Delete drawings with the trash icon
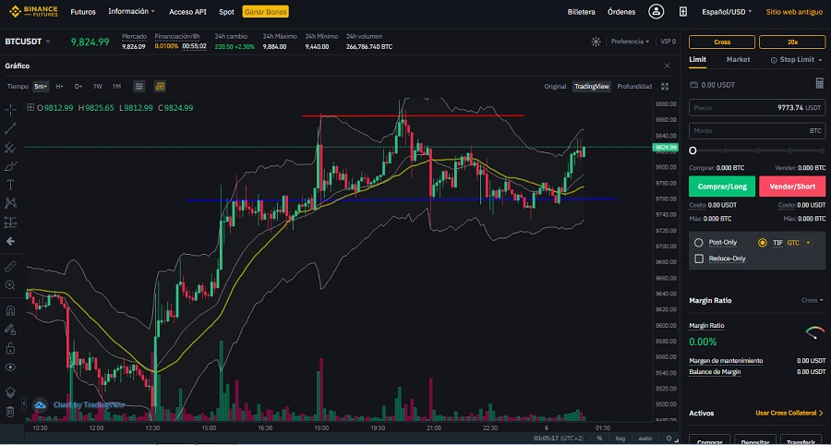The image size is (831, 445). tap(10, 412)
